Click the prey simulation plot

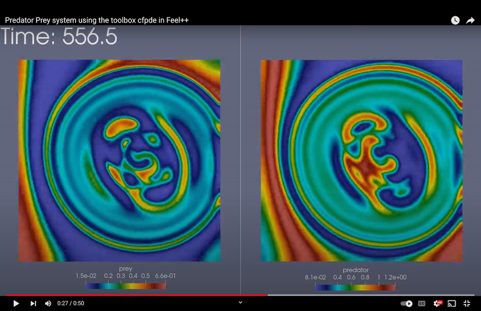click(119, 161)
